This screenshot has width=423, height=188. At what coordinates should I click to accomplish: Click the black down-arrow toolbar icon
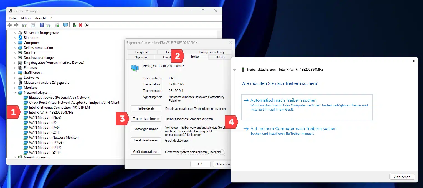coord(87,25)
